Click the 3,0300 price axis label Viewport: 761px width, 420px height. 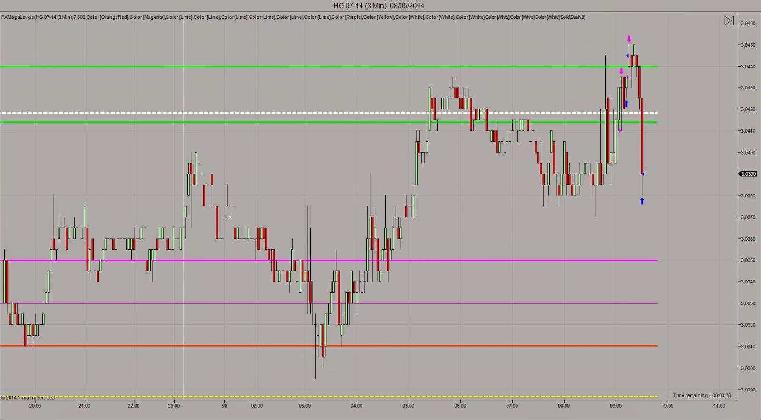749,368
